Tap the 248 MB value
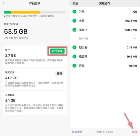 [132, 47]
